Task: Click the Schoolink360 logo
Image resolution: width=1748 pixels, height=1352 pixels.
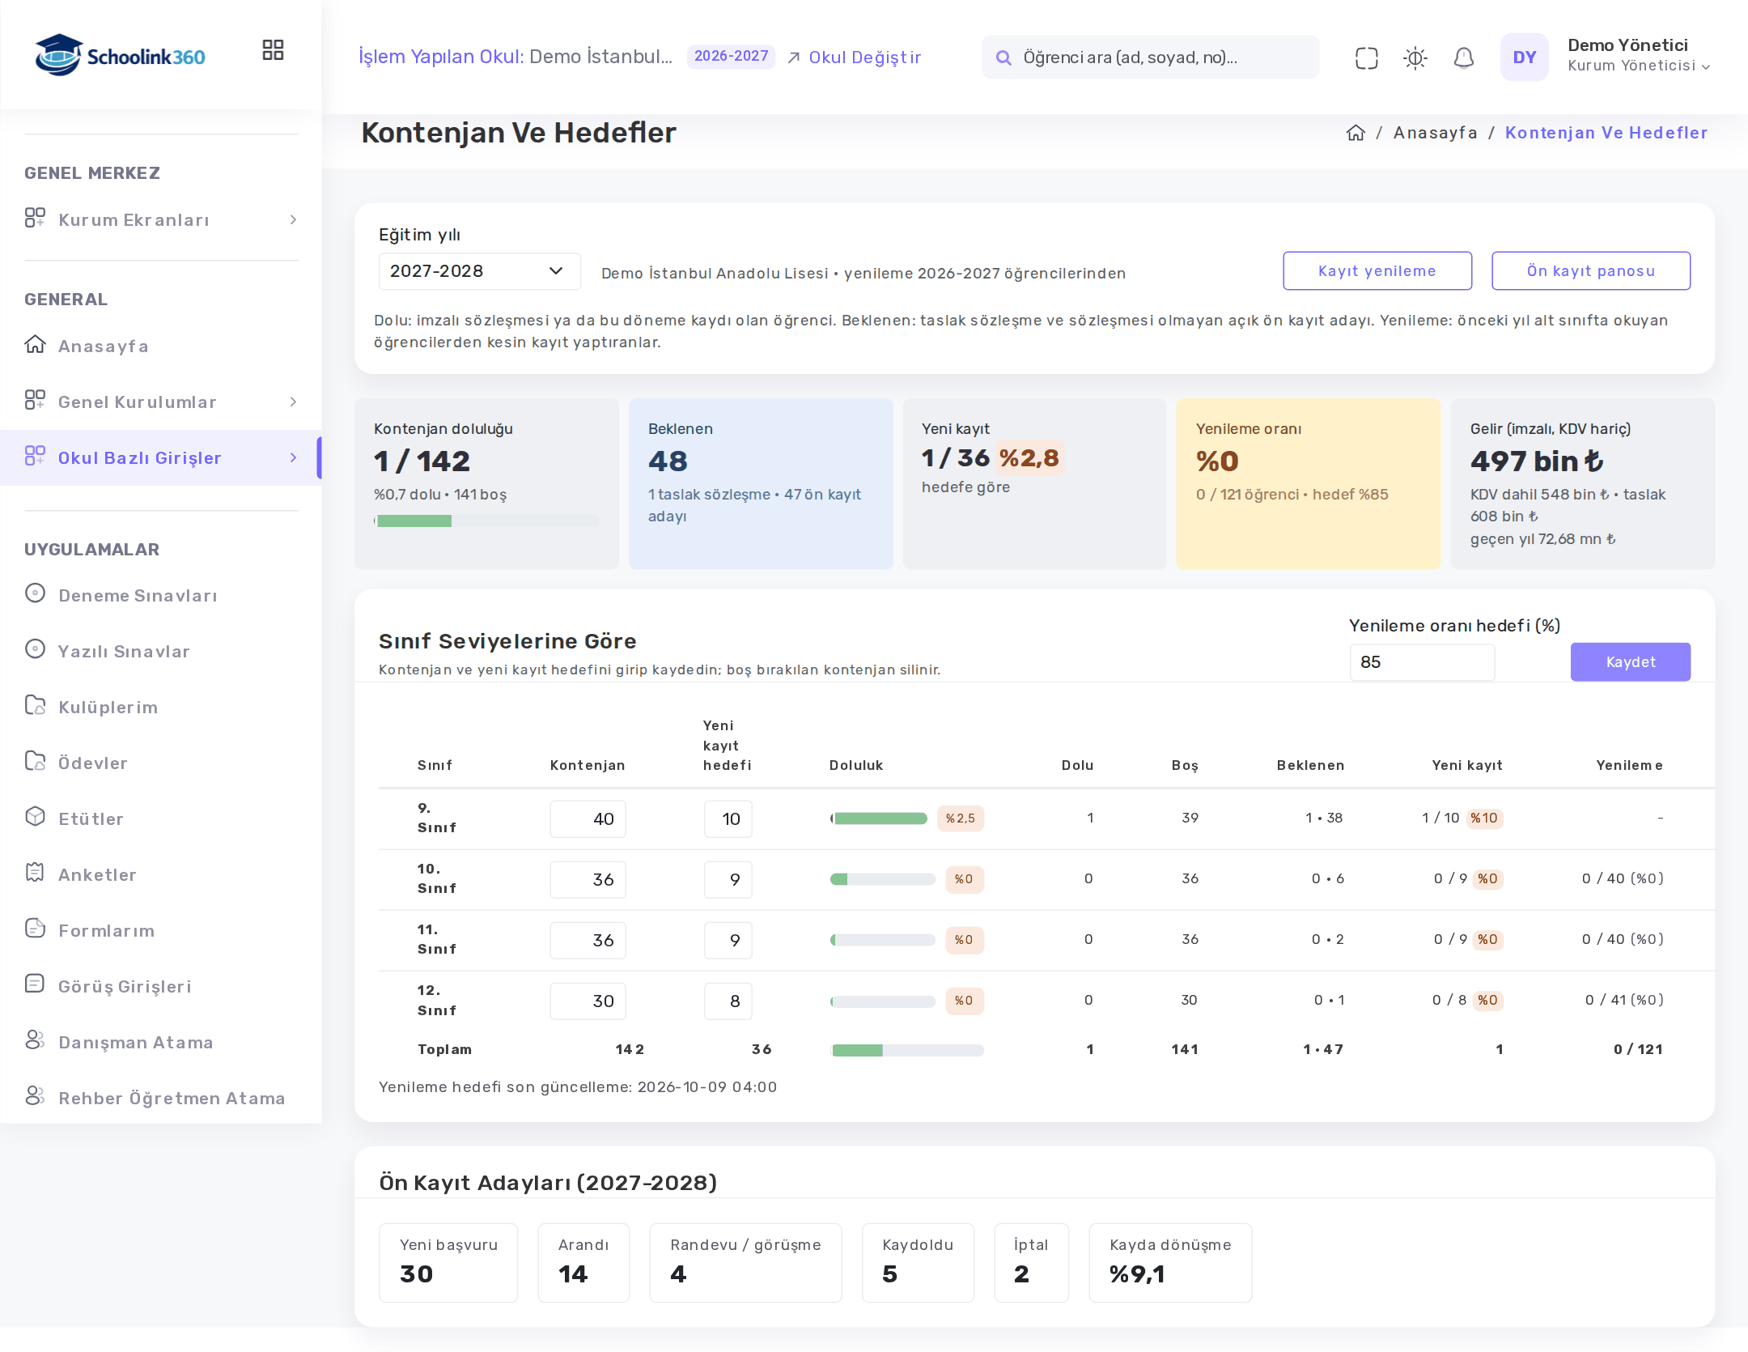Action: 120,56
